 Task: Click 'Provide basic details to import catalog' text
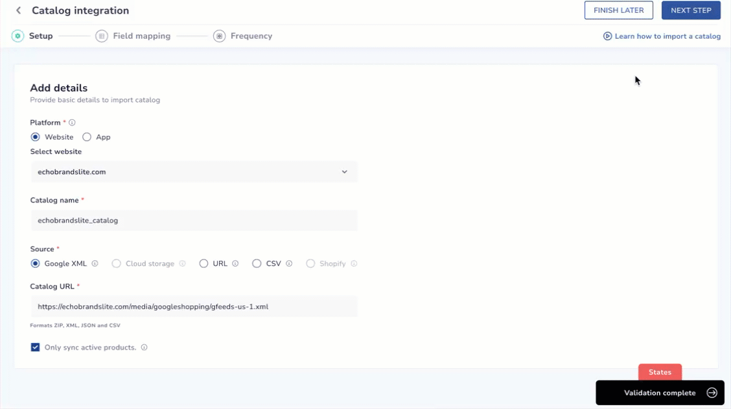(x=95, y=100)
